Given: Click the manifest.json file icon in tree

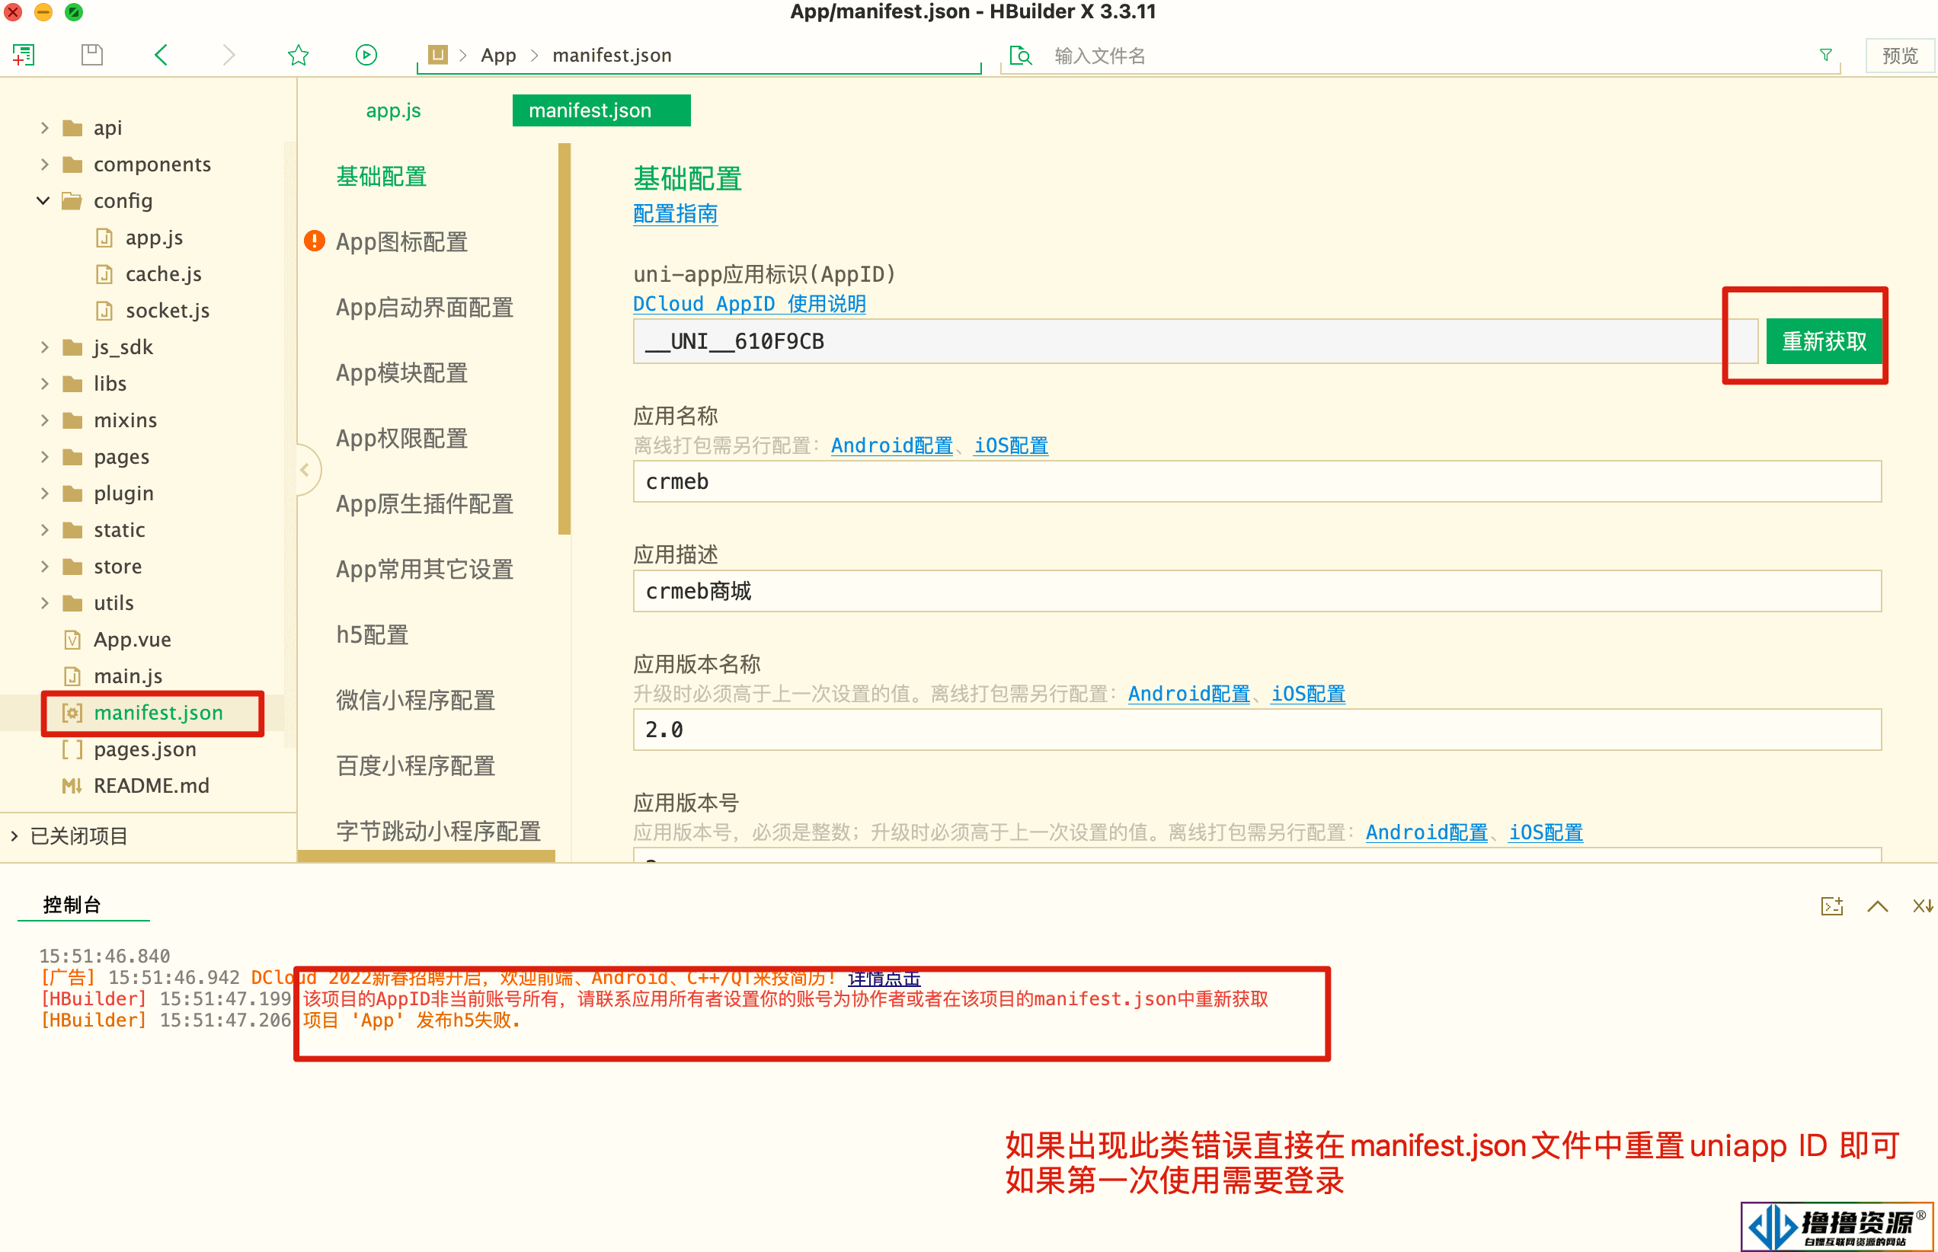Looking at the screenshot, I should click(72, 713).
